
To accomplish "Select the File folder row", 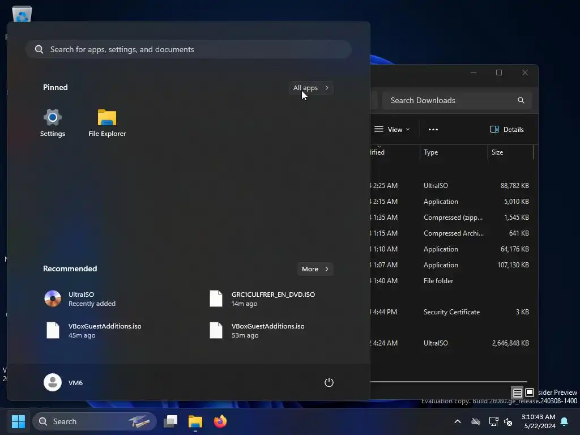I will pyautogui.click(x=451, y=281).
